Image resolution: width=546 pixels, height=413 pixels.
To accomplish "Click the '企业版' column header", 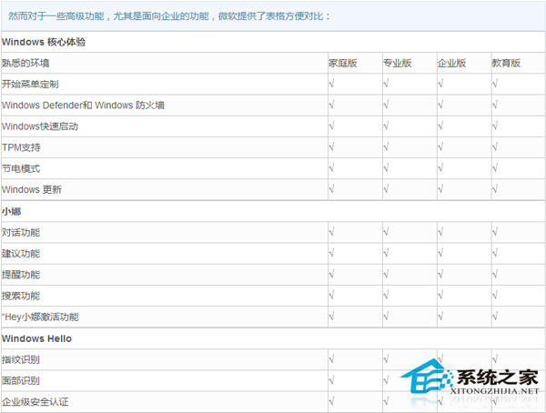I will point(451,63).
